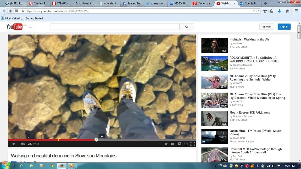301x169 pixels.
Task: Switch to the Admin - R... tab
Action: [x=38, y=3]
